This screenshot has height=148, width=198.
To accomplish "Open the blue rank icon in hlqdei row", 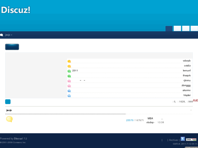I will 69,96.
